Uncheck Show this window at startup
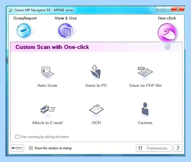The height and width of the screenshot is (162, 191). pyautogui.click(x=31, y=148)
